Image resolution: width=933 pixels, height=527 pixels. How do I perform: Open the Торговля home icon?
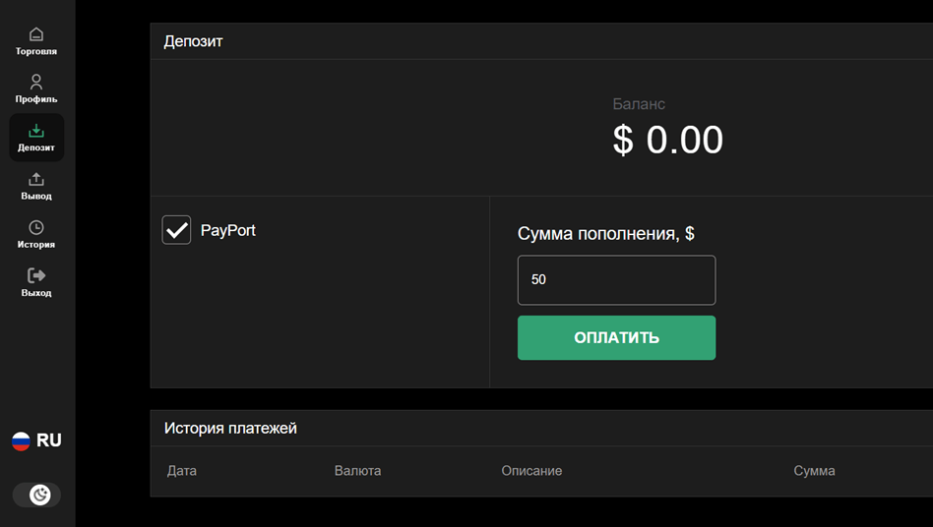tap(36, 34)
